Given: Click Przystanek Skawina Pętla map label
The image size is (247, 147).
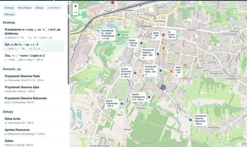Looking at the screenshot, I should pyautogui.click(x=151, y=70).
